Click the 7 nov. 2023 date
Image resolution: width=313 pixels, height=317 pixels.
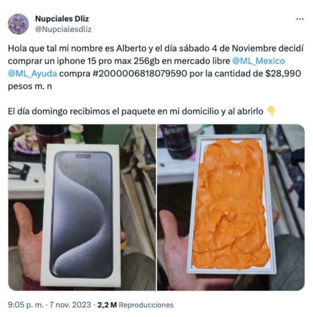pos(70,305)
